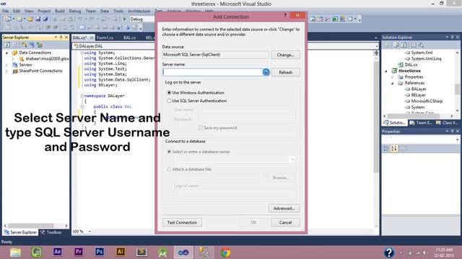Click the editor vertical scrollbar
The height and width of the screenshot is (259, 462).
[376, 117]
